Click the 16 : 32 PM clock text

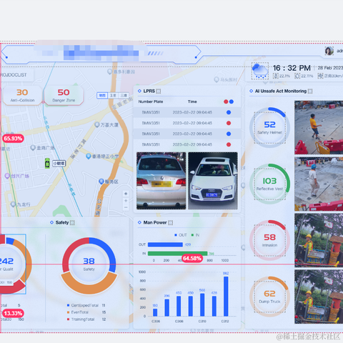click(292, 68)
